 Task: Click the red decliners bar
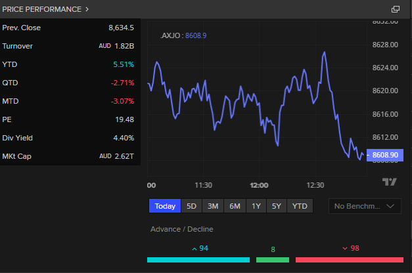click(350, 260)
